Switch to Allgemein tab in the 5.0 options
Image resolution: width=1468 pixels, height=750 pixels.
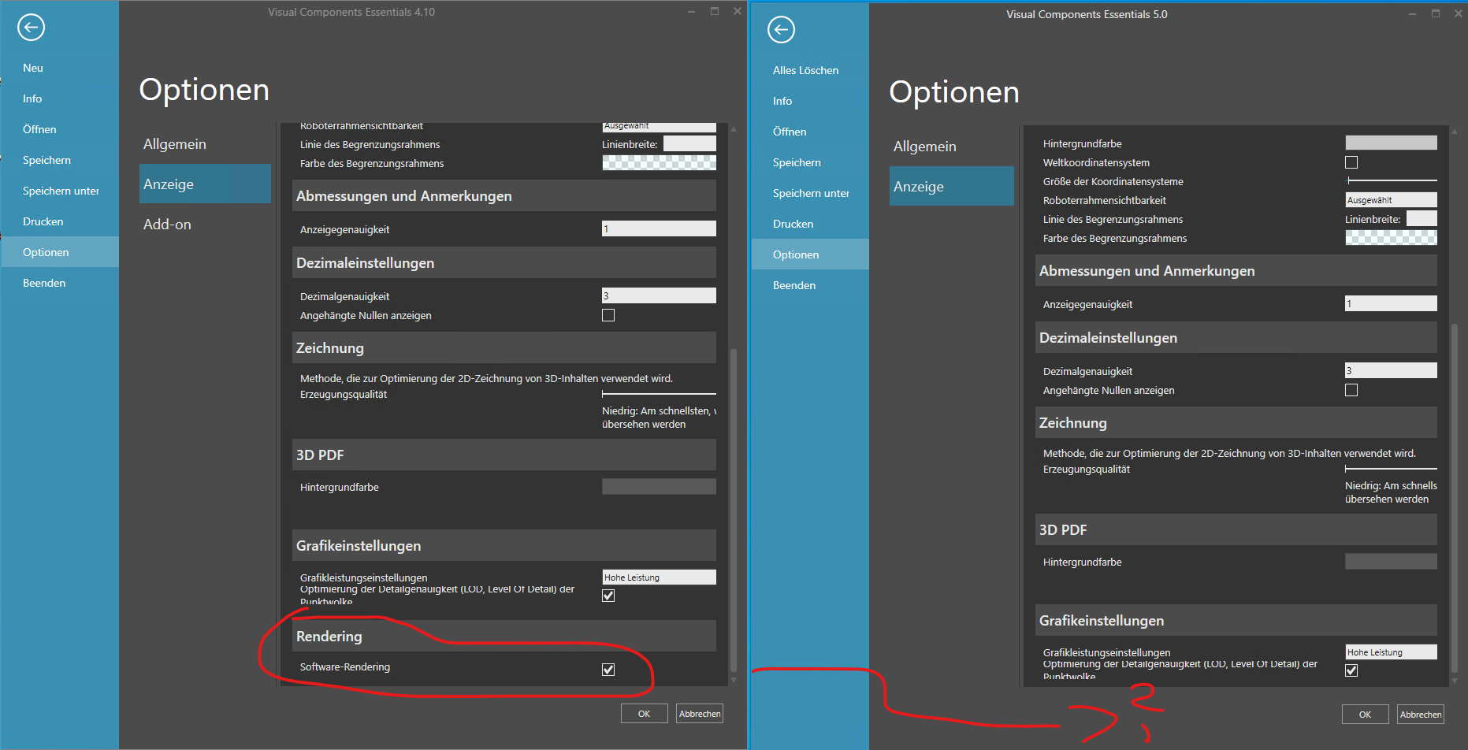pyautogui.click(x=924, y=147)
